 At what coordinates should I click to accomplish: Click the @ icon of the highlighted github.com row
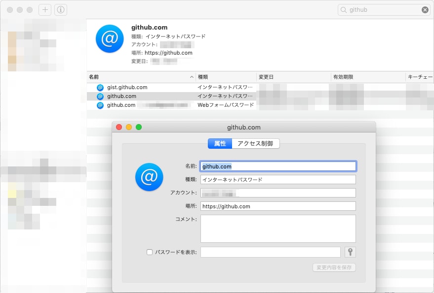(x=100, y=97)
